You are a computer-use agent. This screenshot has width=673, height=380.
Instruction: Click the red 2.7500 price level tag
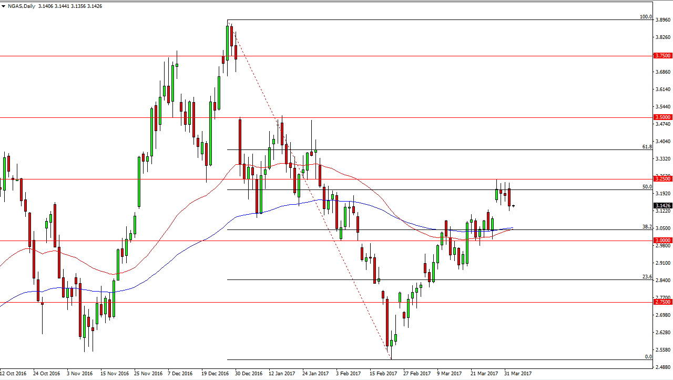pos(662,302)
